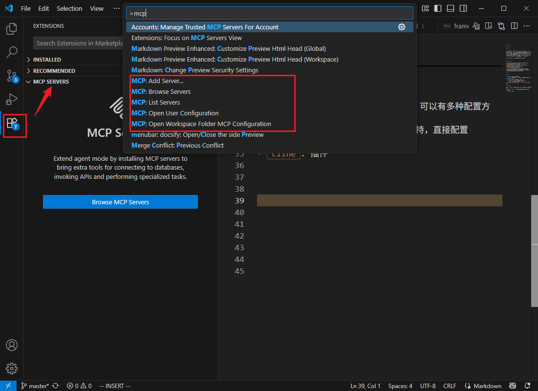Change line endings via CRLF in status bar

click(x=450, y=386)
